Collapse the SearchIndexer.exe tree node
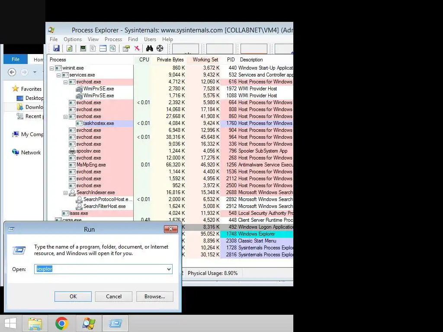 tap(66, 193)
